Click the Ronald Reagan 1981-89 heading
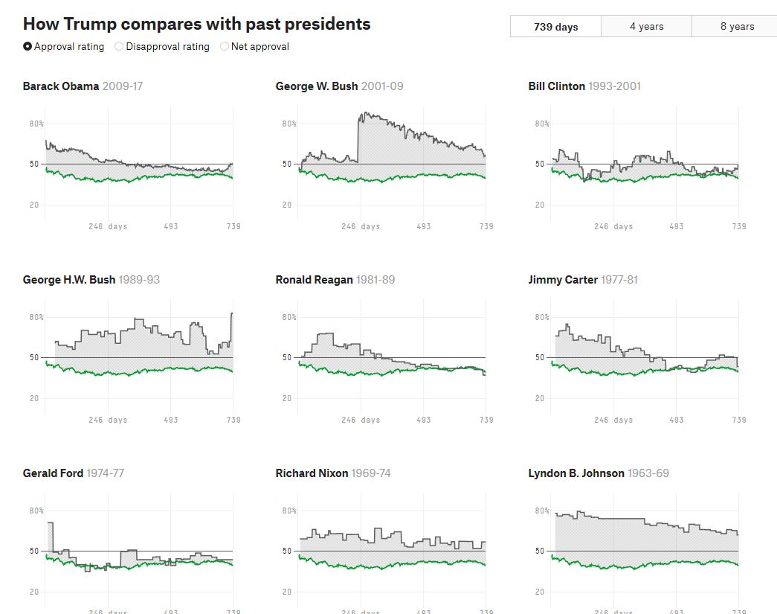This screenshot has height=614, width=777. (335, 280)
